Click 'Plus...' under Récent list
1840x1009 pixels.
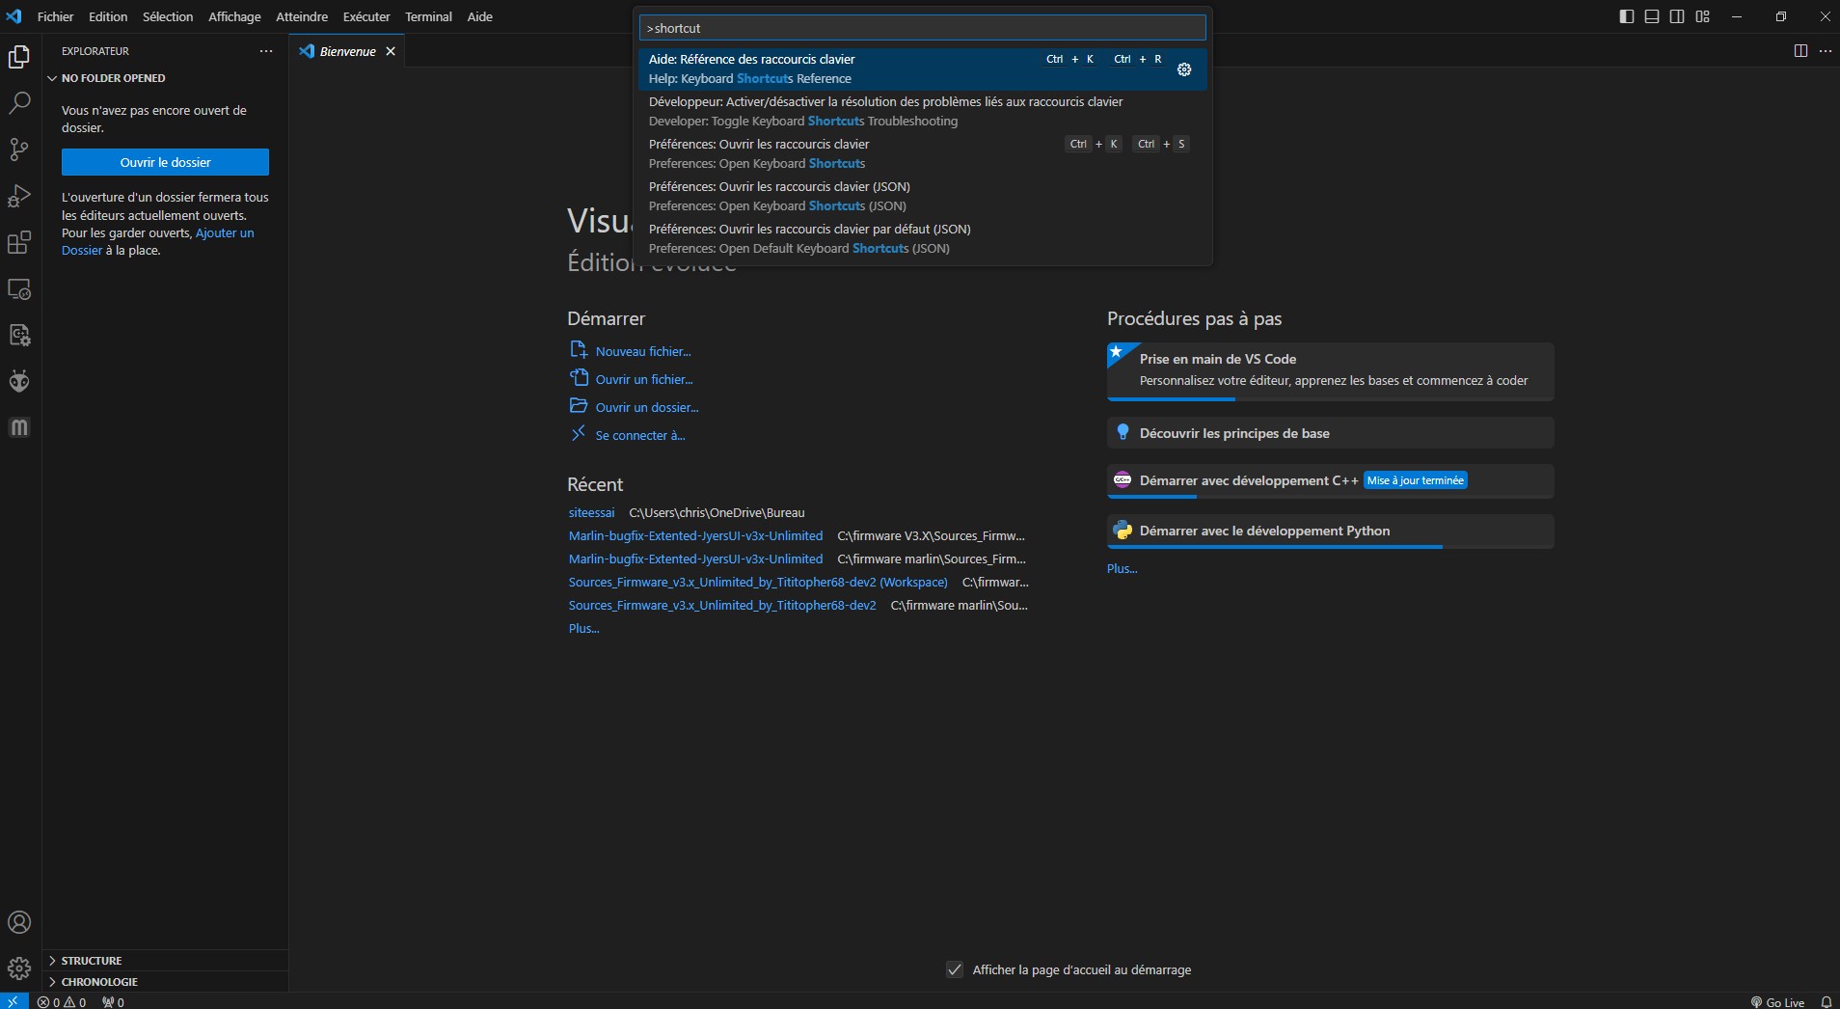click(583, 628)
